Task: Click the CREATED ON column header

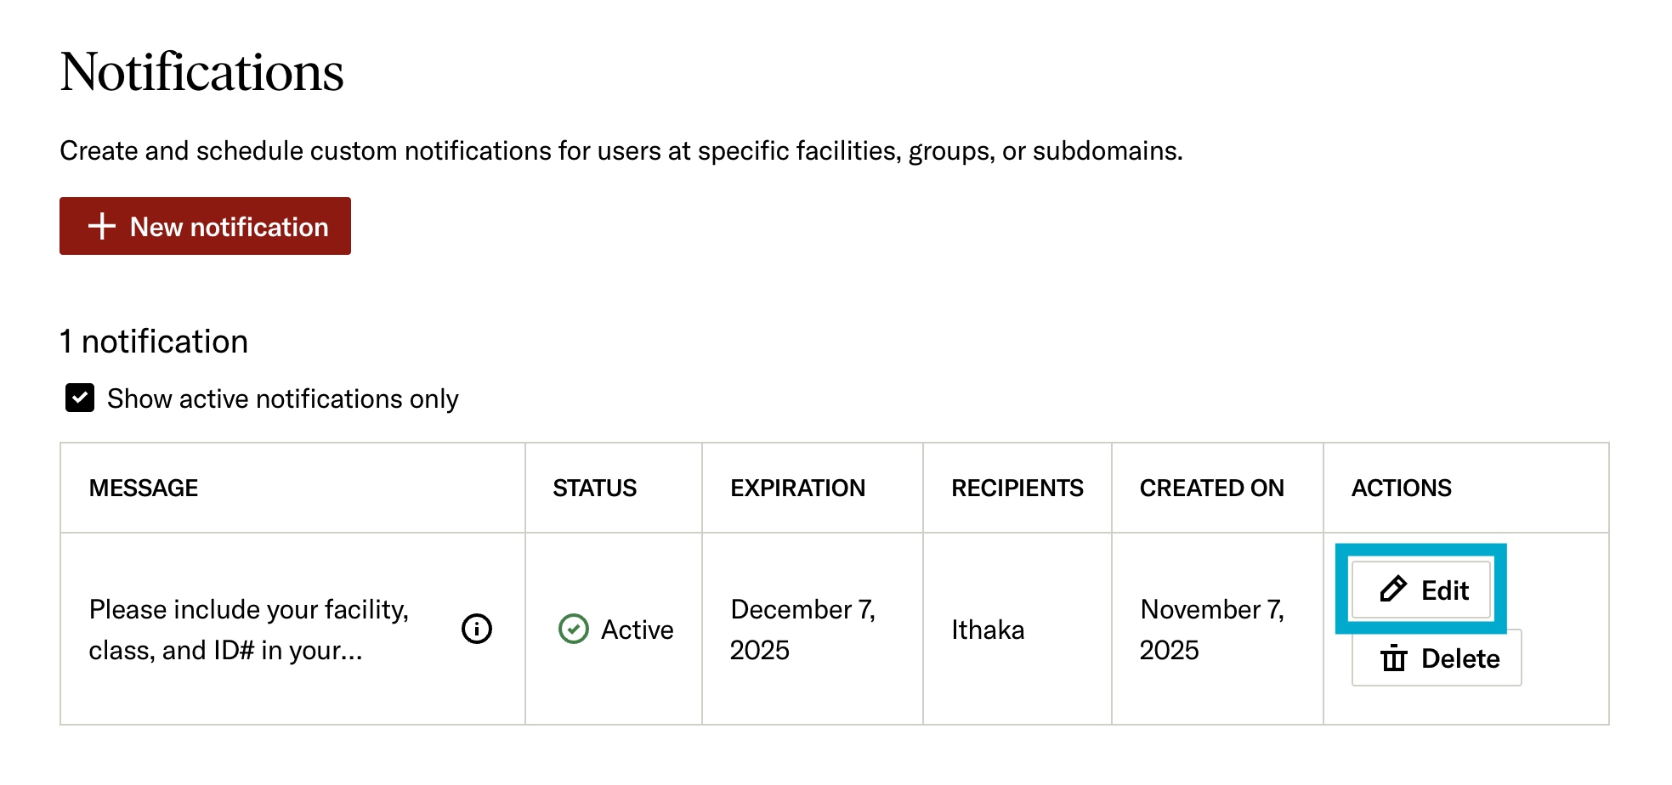Action: pos(1212,488)
